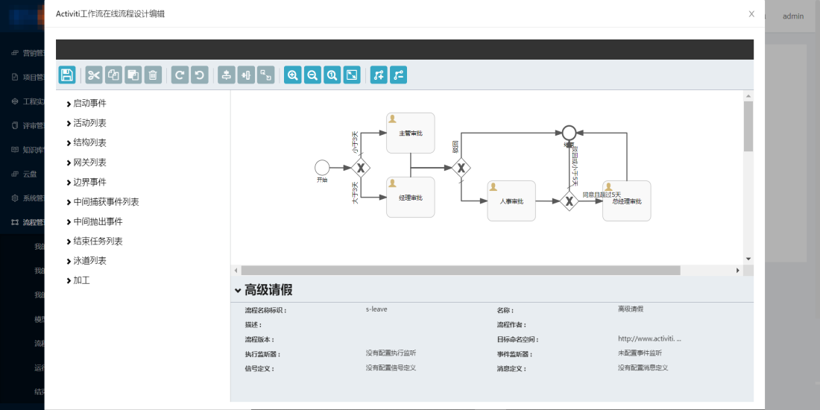Select the 经理审批 user task
Image resolution: width=820 pixels, height=410 pixels.
(411, 197)
